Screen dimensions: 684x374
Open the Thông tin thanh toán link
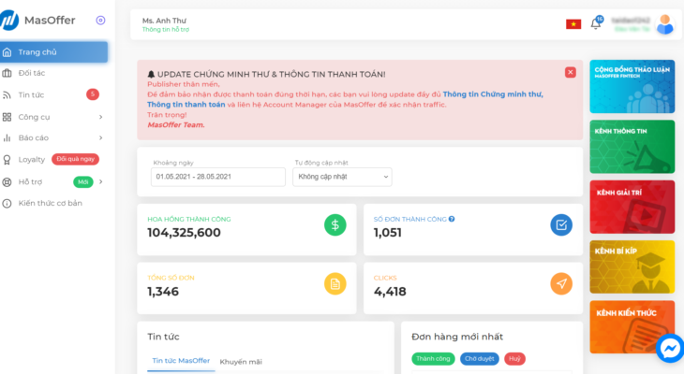point(186,105)
